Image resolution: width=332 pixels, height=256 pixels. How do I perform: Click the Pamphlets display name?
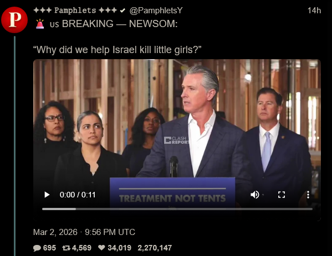[75, 10]
